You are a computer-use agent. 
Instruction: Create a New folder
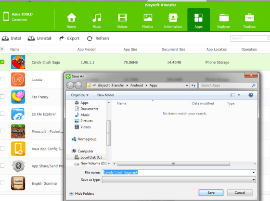pos(105,95)
